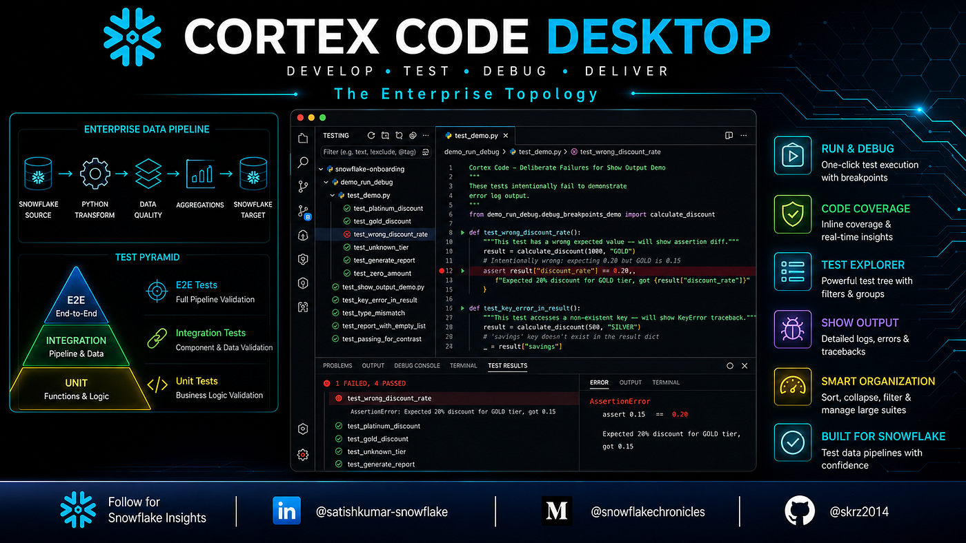
Task: Follow the @snowflakechronicles Medium handle
Action: point(648,512)
